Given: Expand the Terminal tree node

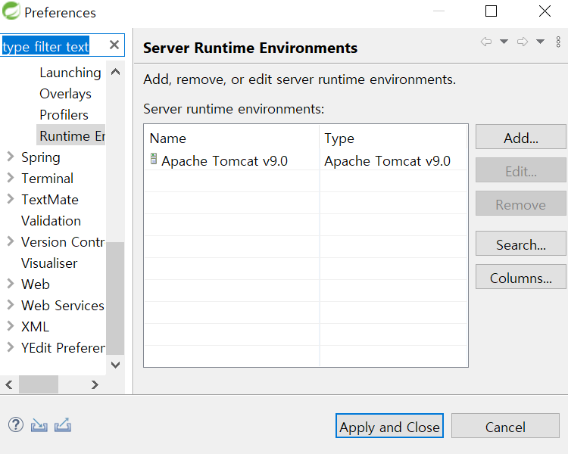Looking at the screenshot, I should pos(11,177).
